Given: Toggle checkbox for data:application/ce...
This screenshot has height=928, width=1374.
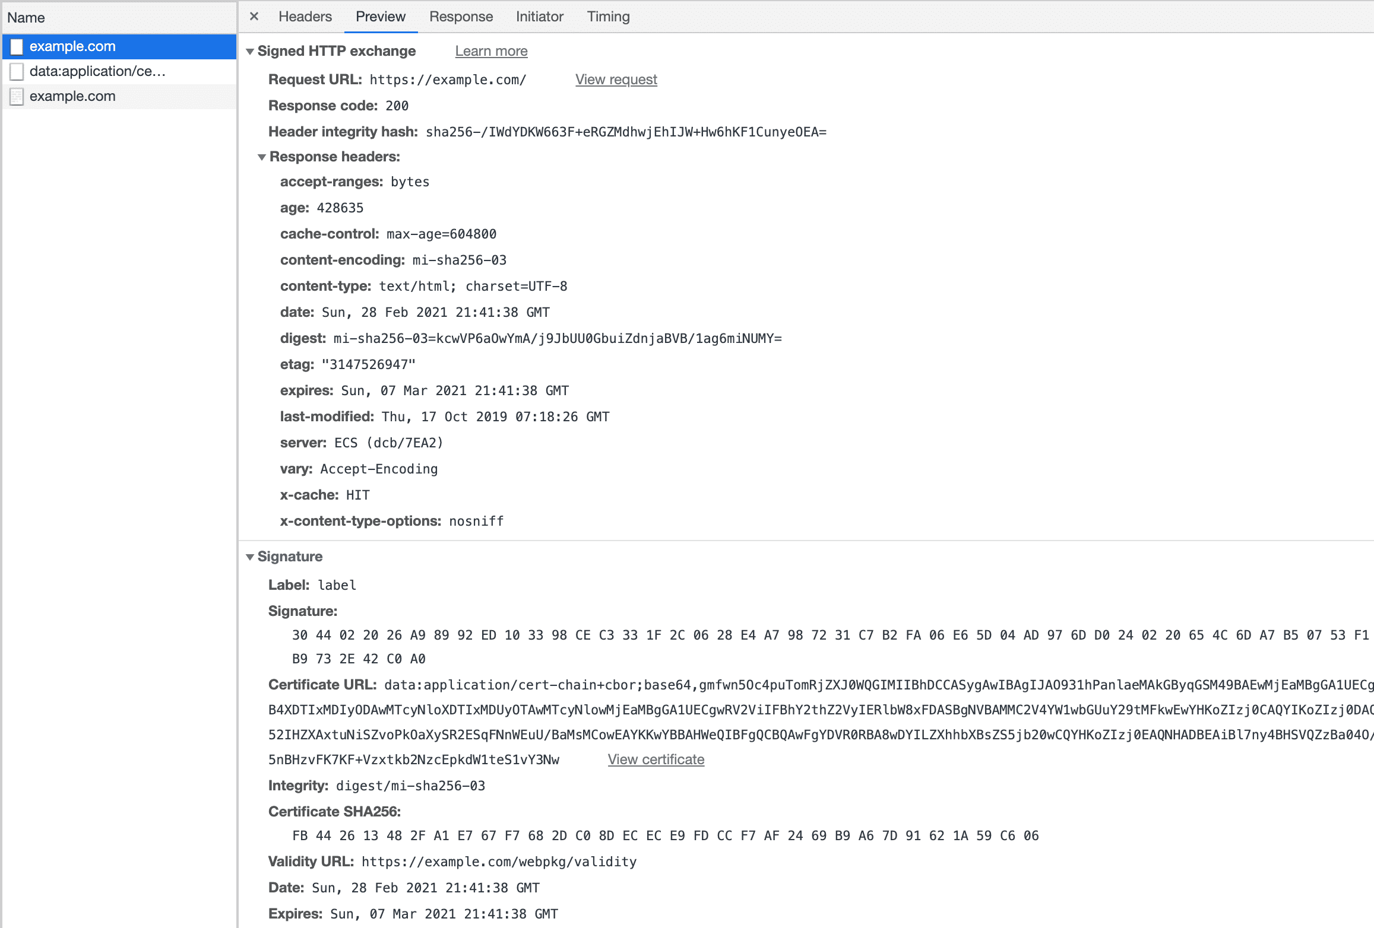Looking at the screenshot, I should click(18, 71).
